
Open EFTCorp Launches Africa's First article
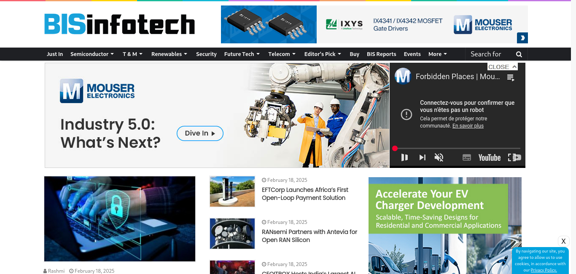click(305, 194)
